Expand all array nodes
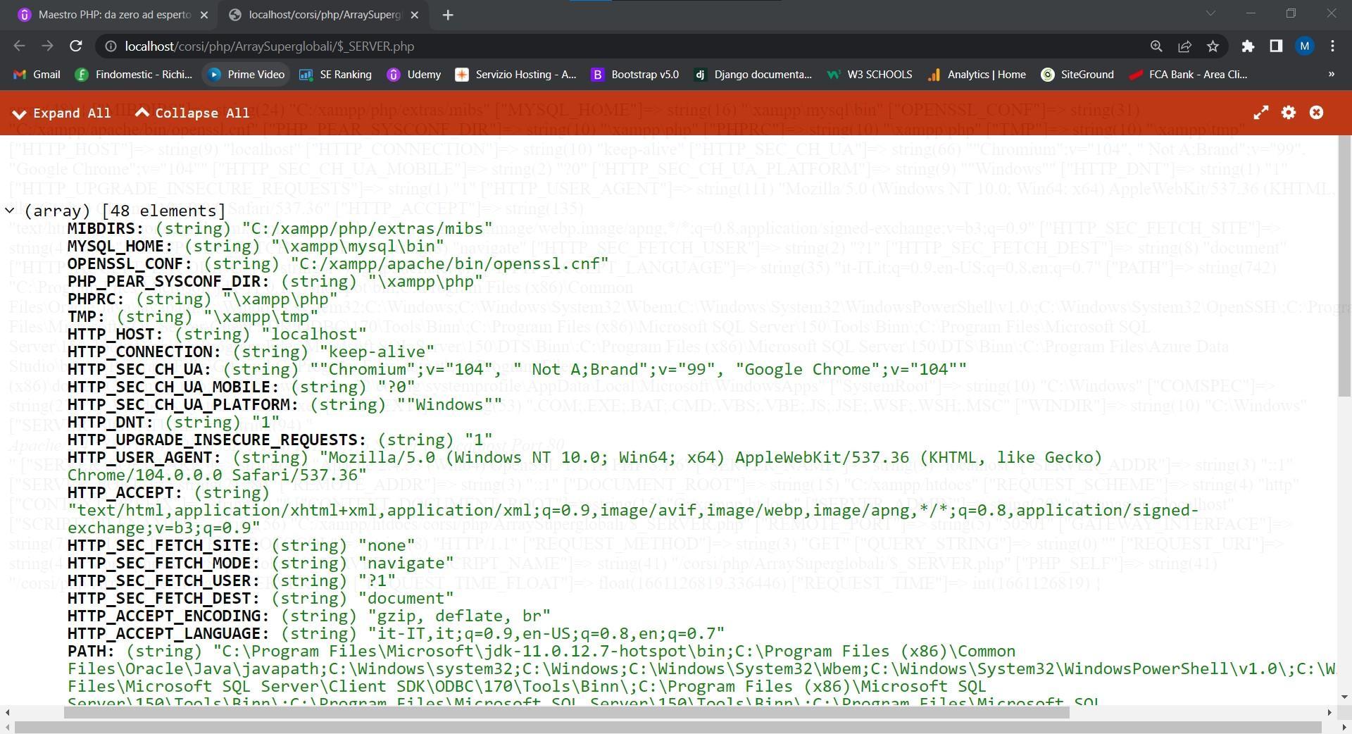The height and width of the screenshot is (734, 1352). pos(61,113)
